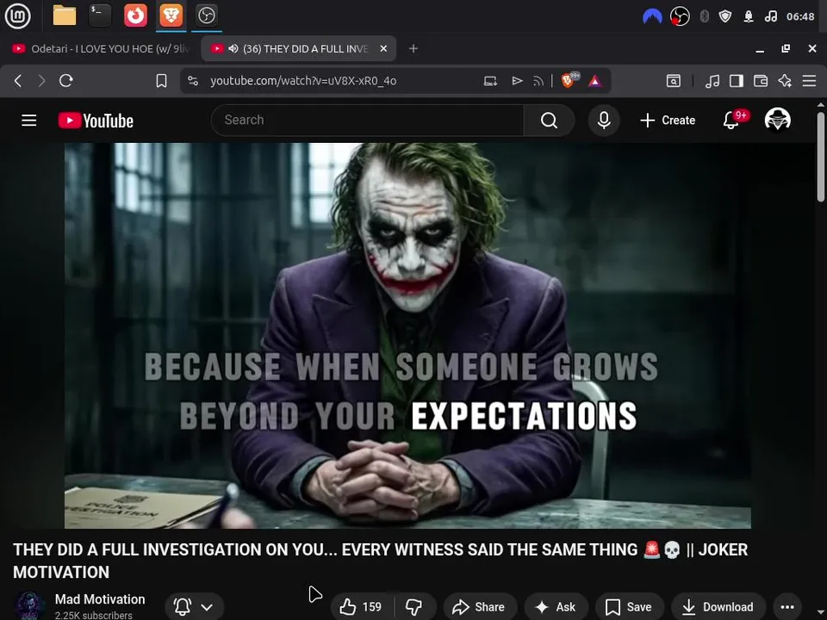The width and height of the screenshot is (827, 620).
Task: Toggle the browser sidebar panel
Action: pyautogui.click(x=737, y=81)
